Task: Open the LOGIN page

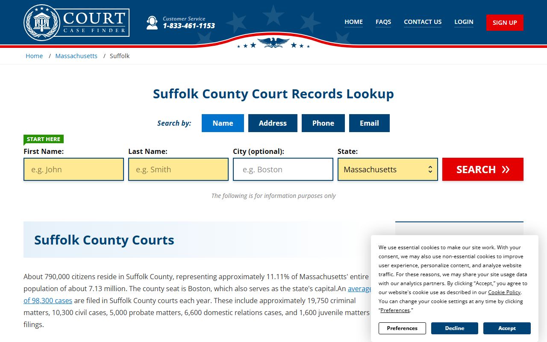Action: point(464,22)
